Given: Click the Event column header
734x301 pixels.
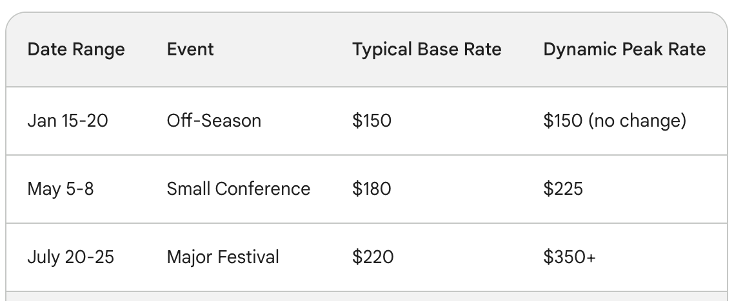Looking at the screenshot, I should 190,50.
